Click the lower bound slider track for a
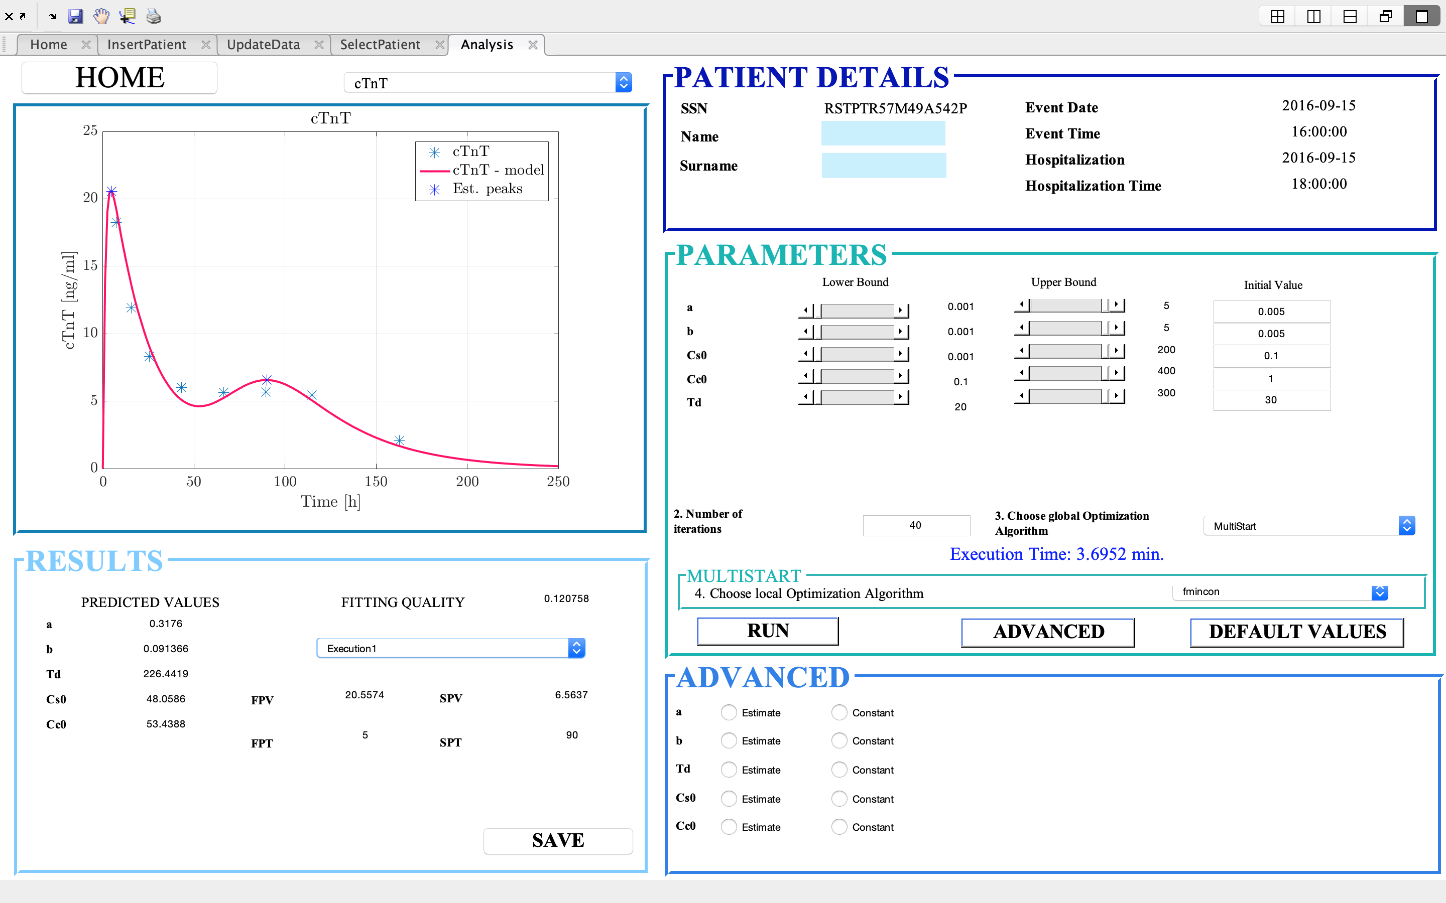Viewport: 1446px width, 903px height. 858,311
